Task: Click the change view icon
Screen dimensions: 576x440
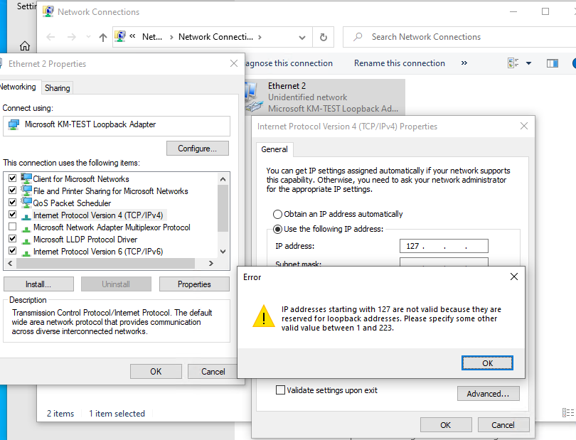Action: point(513,63)
